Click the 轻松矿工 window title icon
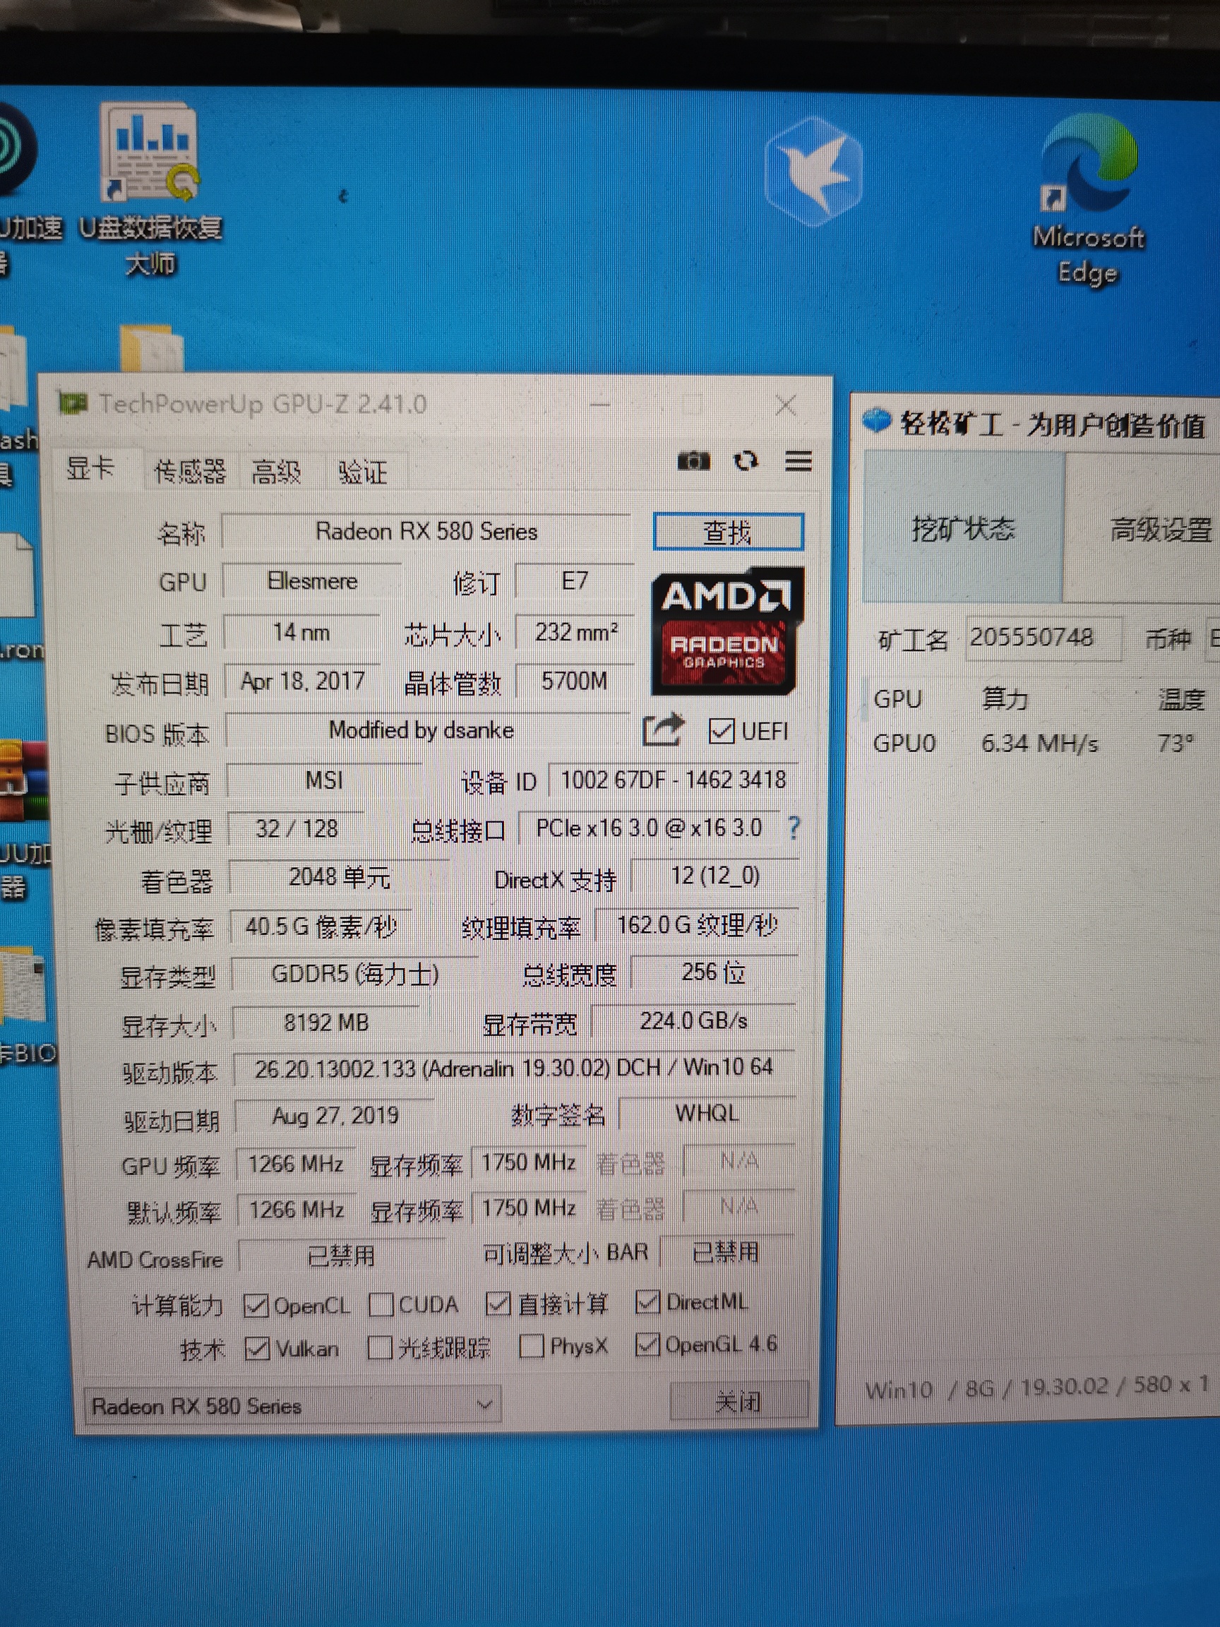 pos(876,420)
